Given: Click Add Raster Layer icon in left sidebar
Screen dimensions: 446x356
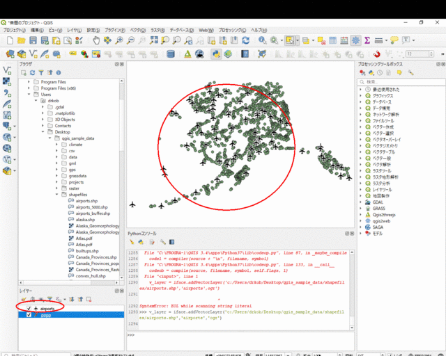Looking at the screenshot, I should click(x=7, y=81).
